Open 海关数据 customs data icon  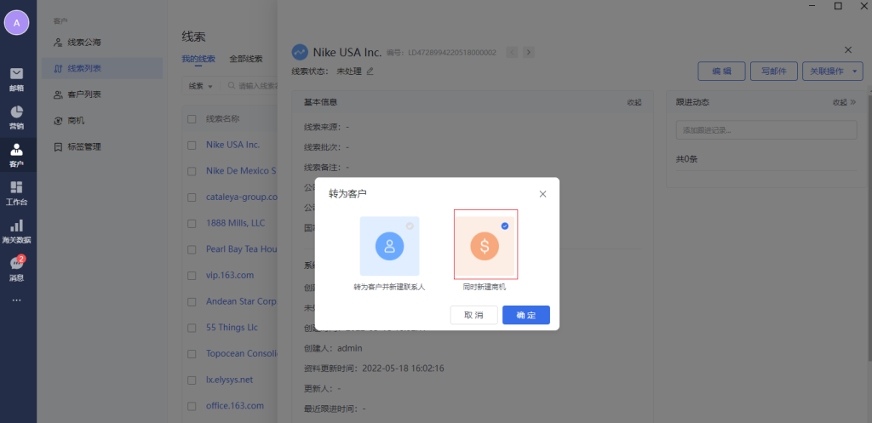16,231
